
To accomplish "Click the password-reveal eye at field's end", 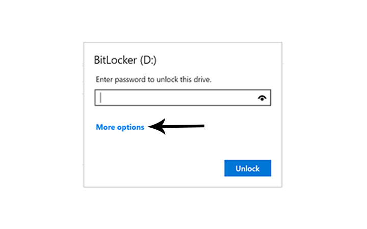I will (x=262, y=98).
